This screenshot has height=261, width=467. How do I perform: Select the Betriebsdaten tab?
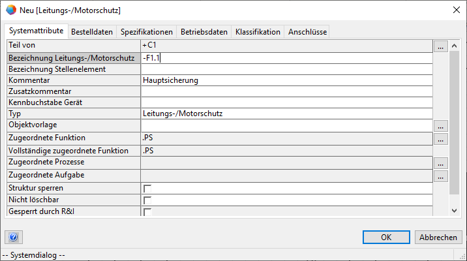point(204,32)
